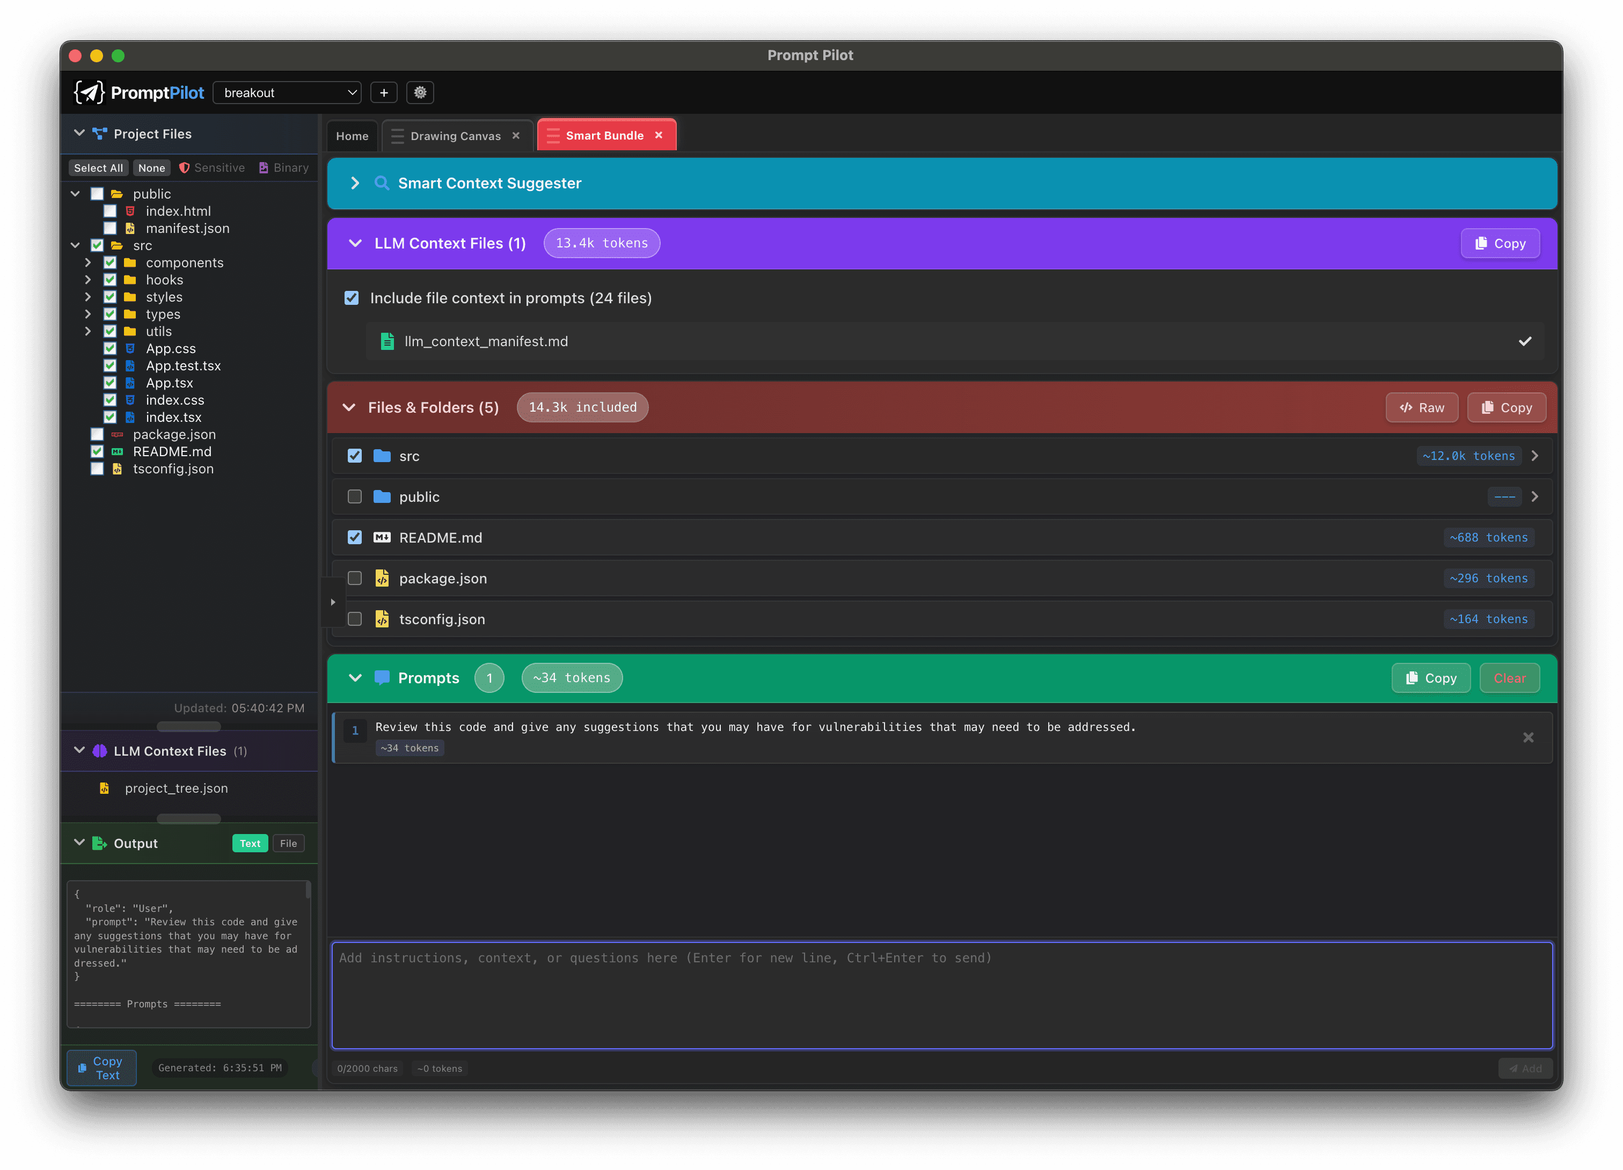Click the llm_context_manifest.md document icon
The image size is (1623, 1170).
387,341
